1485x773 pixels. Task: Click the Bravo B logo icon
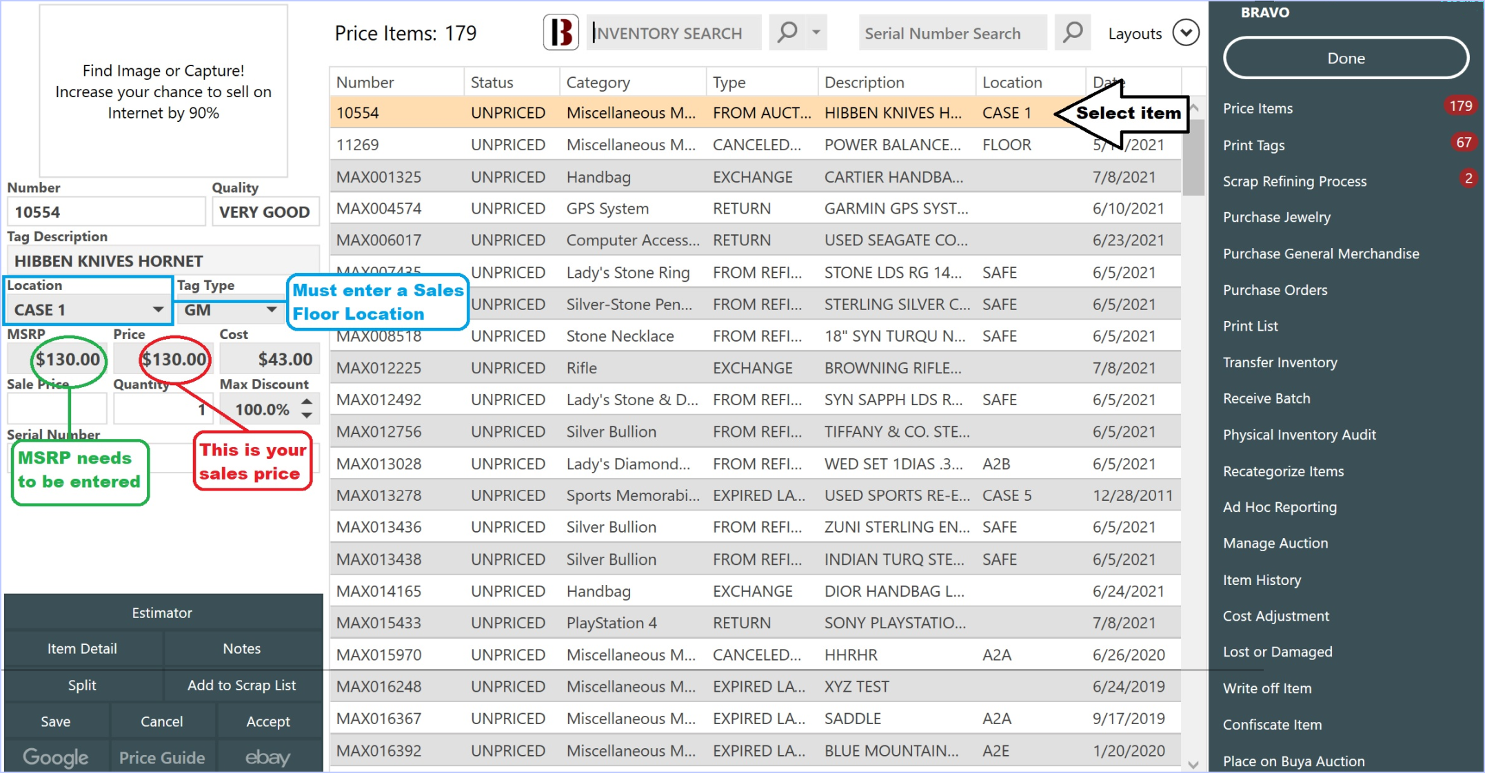tap(560, 32)
